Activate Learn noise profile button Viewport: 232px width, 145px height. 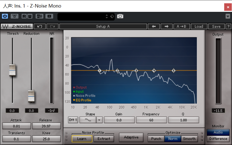coord(82,139)
